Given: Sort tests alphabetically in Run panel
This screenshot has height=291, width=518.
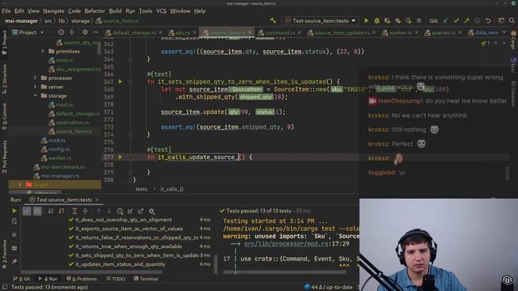Looking at the screenshot, I should click(x=51, y=211).
